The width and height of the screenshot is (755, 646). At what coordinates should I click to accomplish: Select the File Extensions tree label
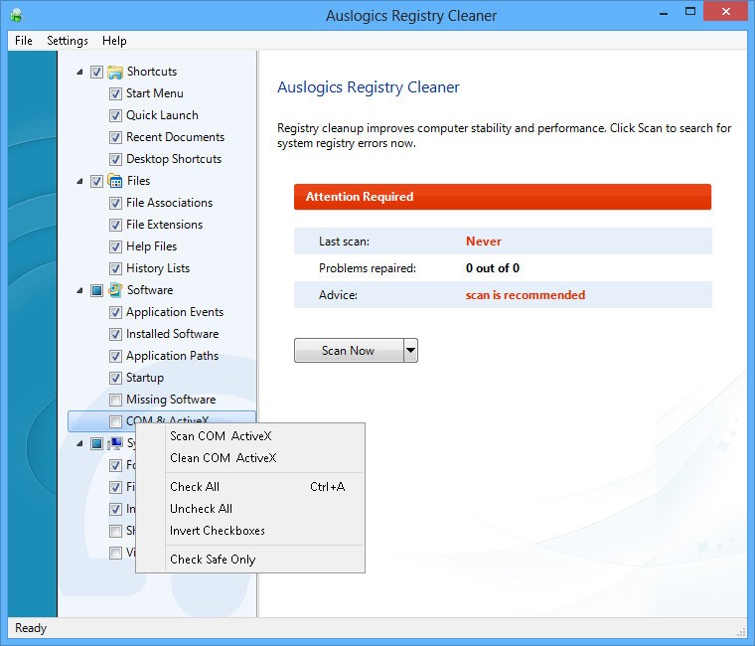click(x=164, y=225)
